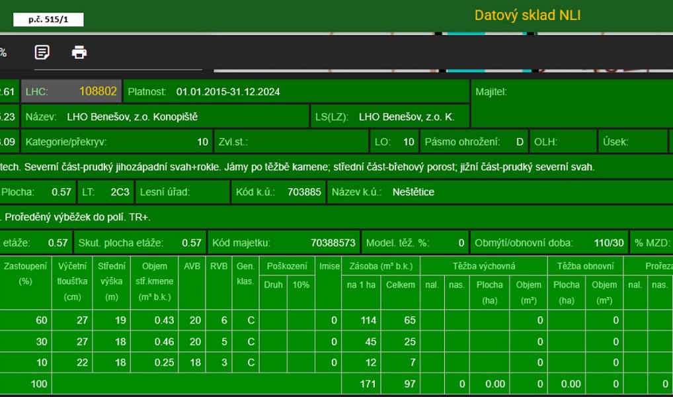Select the stem volume cell 0.43
Viewport: 673px width, 397px height.
[x=155, y=320]
